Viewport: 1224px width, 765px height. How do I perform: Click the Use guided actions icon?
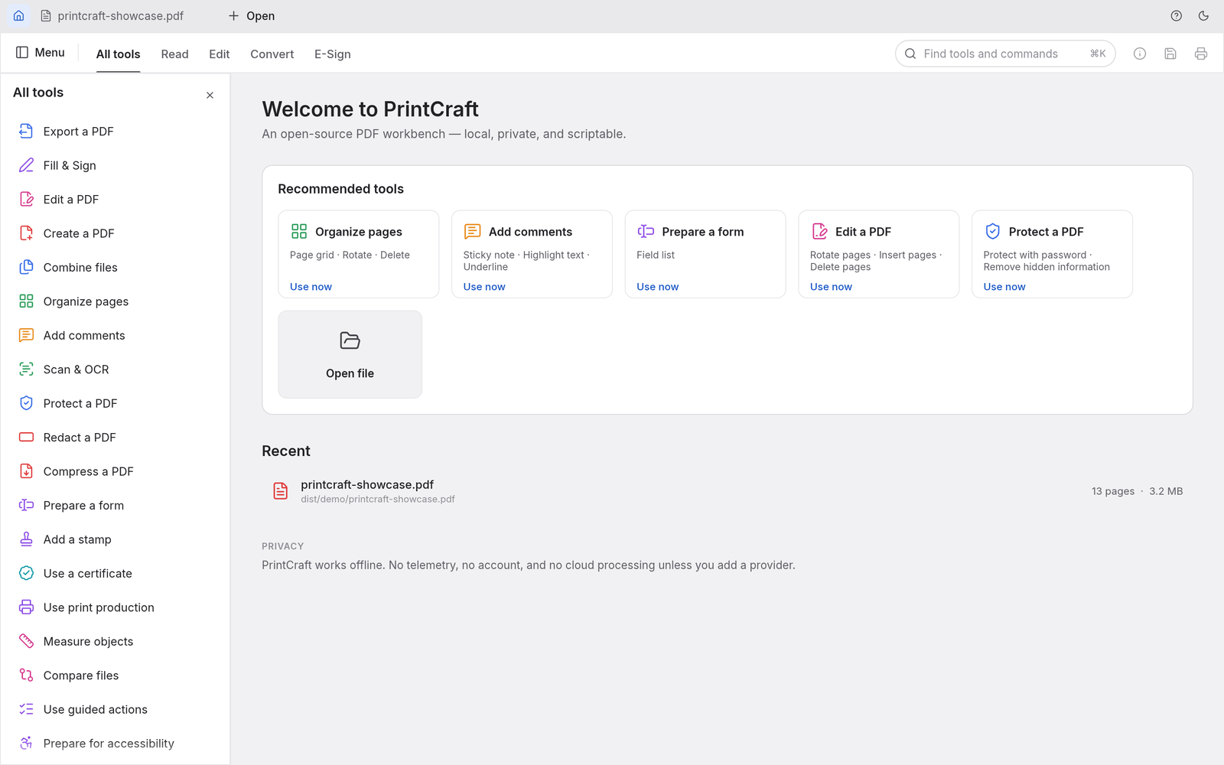point(26,709)
